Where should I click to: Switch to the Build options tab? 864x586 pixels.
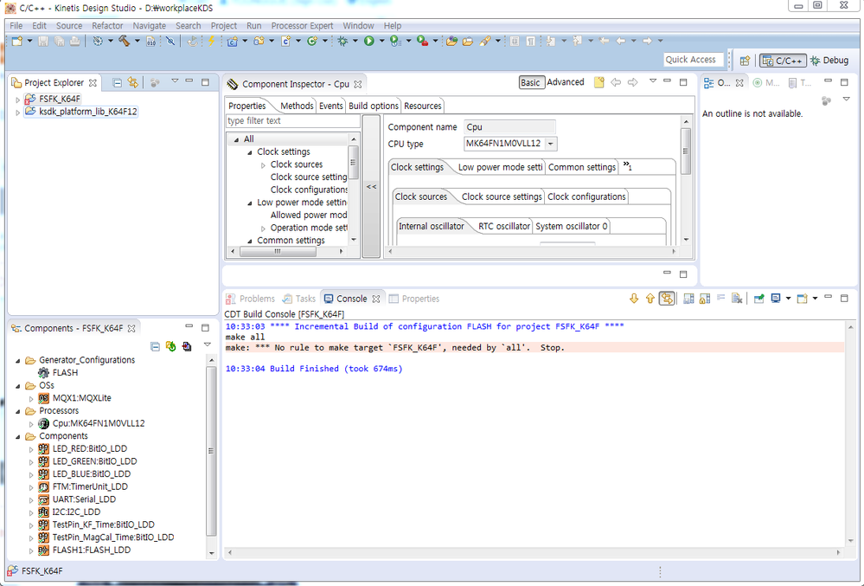point(373,106)
